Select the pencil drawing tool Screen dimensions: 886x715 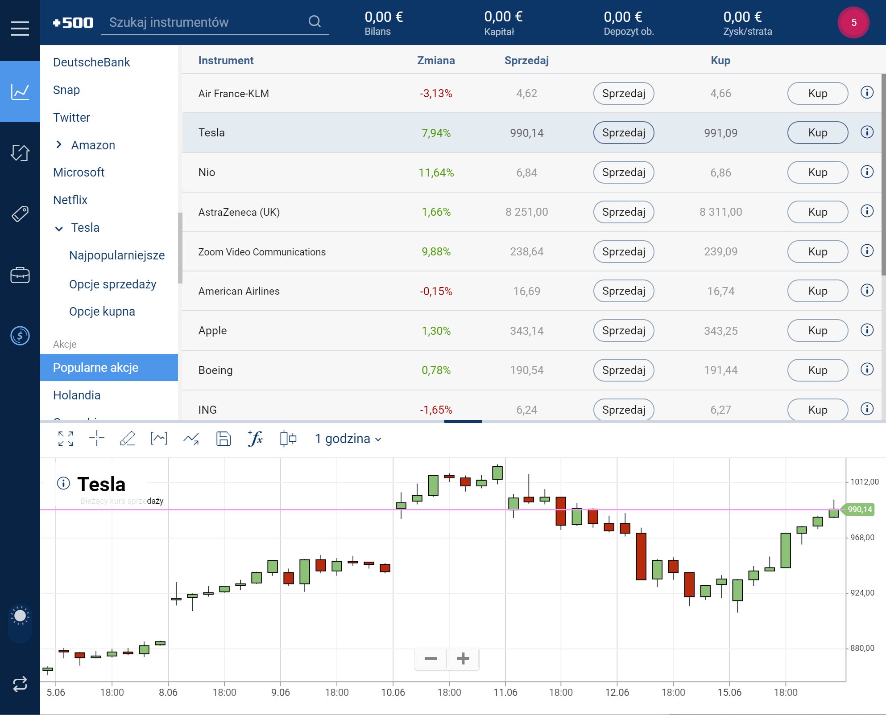(128, 439)
